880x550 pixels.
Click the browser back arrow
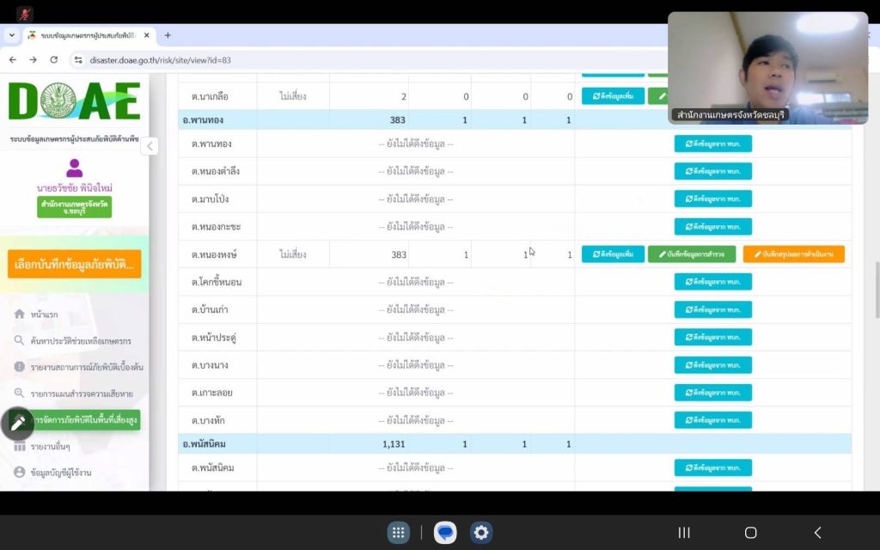13,60
